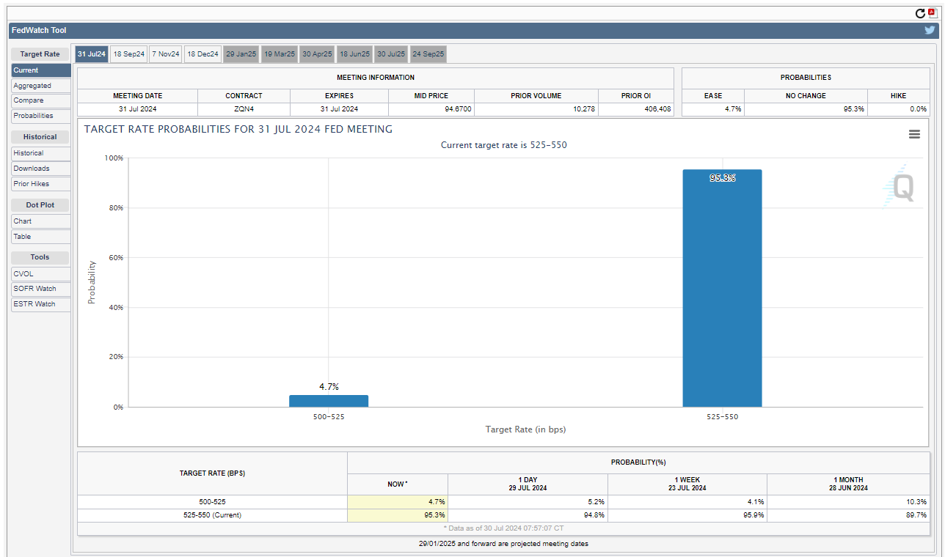The image size is (945, 557).
Task: Open the 19 Mar25 meeting tab
Action: coord(280,54)
